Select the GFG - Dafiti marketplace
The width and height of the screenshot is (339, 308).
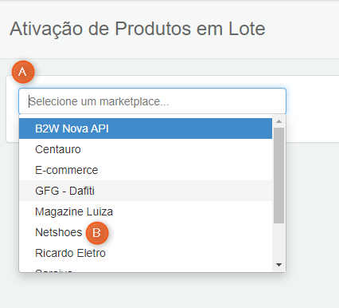pos(146,191)
